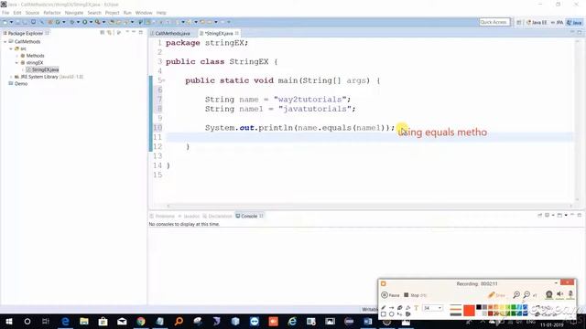Stop the screen recording
The width and height of the screenshot is (586, 329).
415,295
